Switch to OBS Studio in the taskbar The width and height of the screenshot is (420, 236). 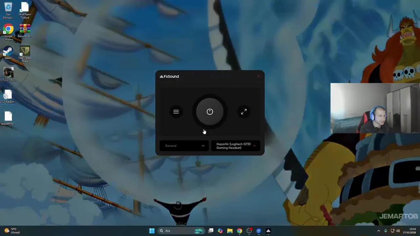coord(249,231)
